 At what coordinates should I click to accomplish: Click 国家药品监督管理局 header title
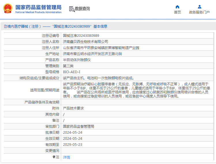(x=38, y=7)
